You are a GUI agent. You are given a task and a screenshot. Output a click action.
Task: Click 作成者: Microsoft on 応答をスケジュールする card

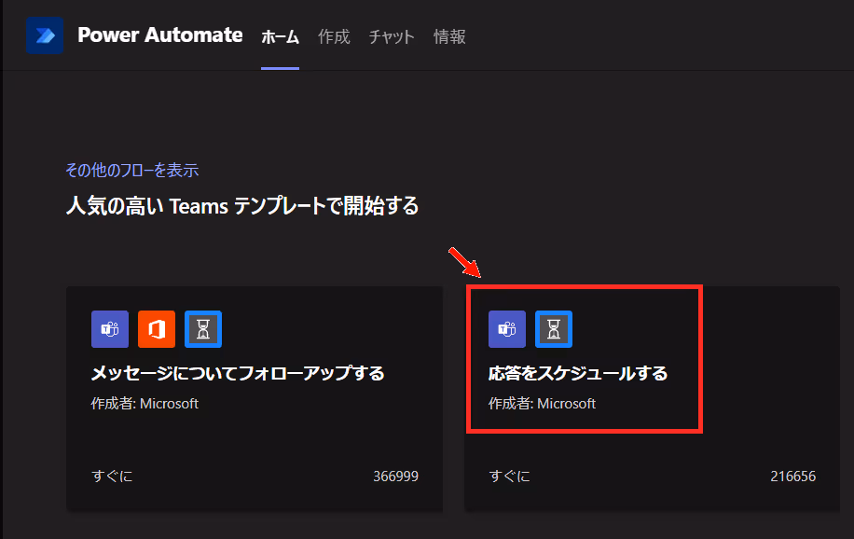click(542, 404)
